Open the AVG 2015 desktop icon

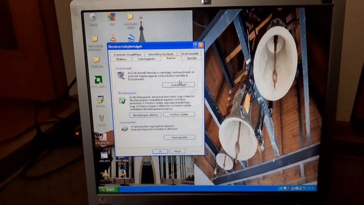click(104, 155)
